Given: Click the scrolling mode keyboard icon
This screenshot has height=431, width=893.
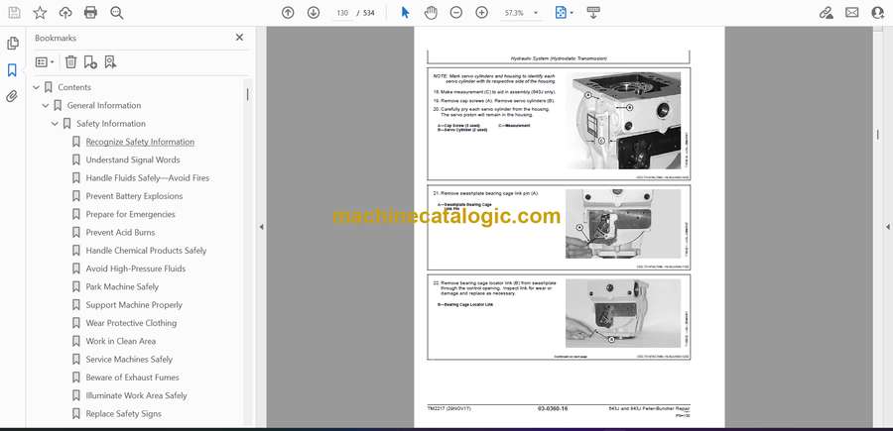Looking at the screenshot, I should pos(593,13).
